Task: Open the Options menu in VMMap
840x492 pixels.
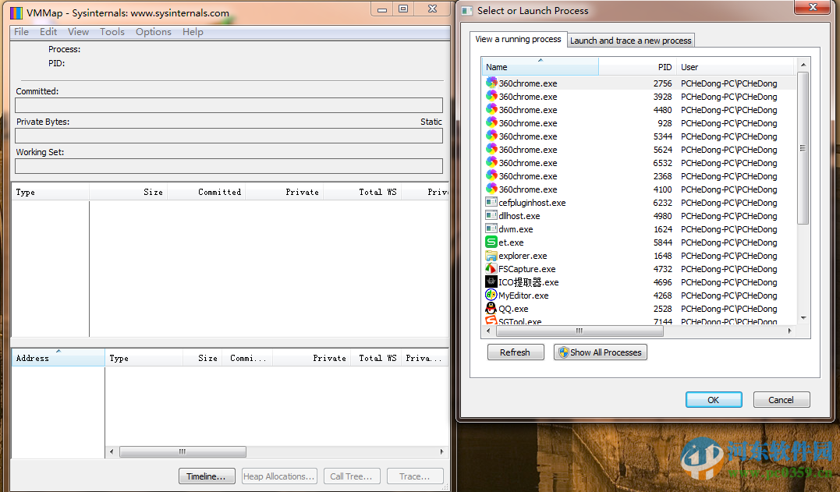Action: click(153, 32)
